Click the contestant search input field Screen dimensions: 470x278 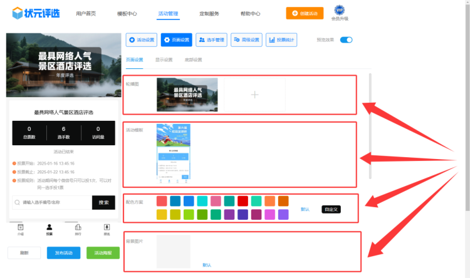click(51, 202)
